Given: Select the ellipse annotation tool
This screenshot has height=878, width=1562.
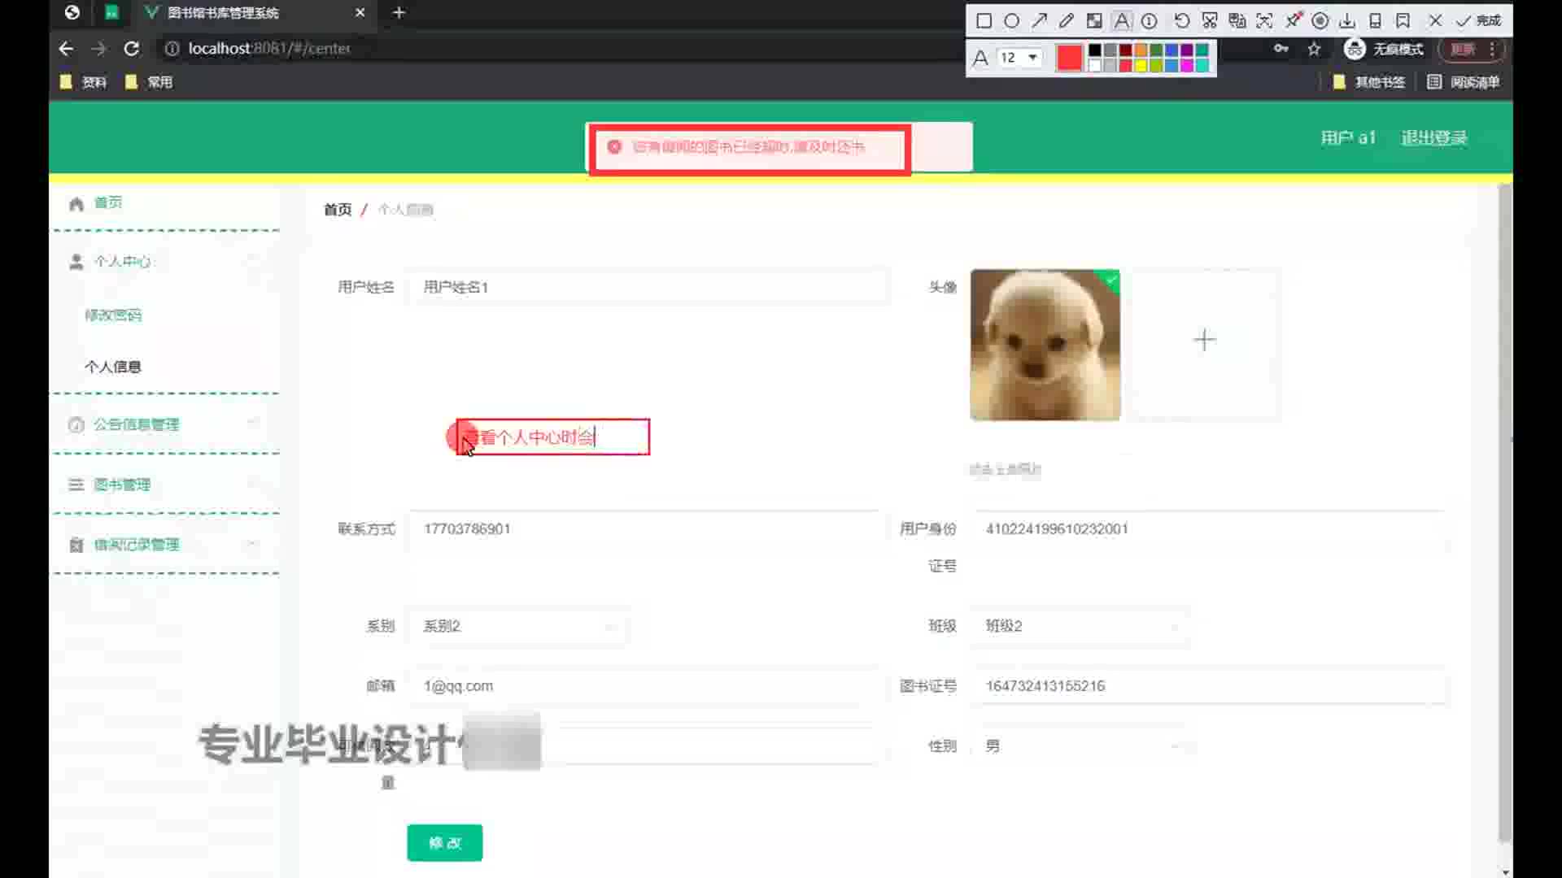Looking at the screenshot, I should coord(1011,21).
